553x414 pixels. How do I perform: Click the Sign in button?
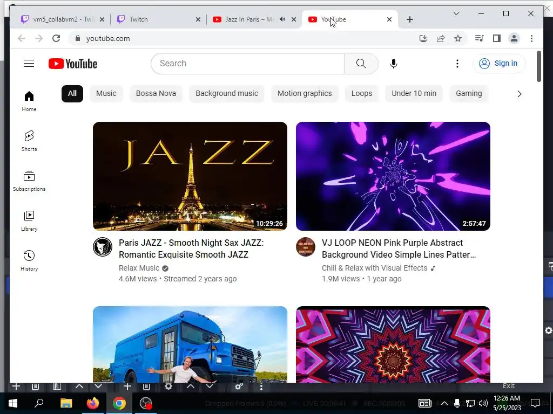coord(499,64)
